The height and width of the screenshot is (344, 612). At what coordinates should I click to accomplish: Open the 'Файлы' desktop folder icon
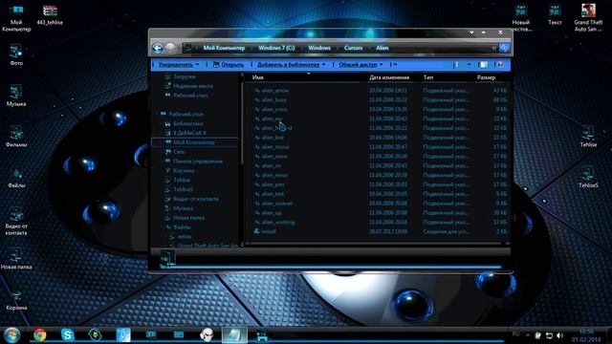click(16, 178)
